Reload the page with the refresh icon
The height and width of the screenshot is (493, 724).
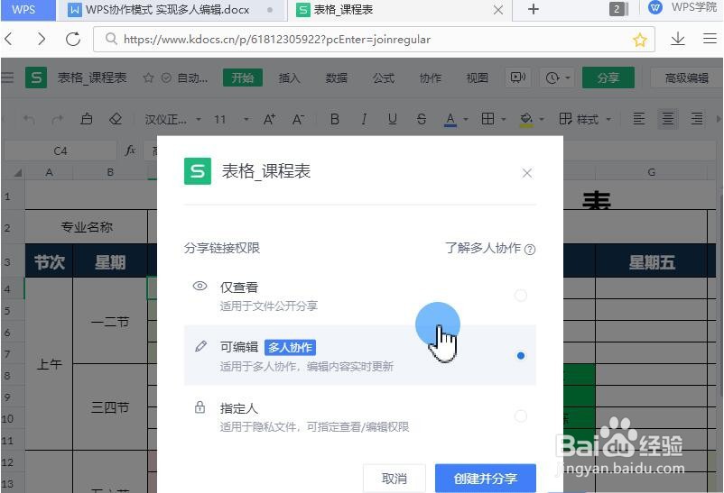pos(73,39)
